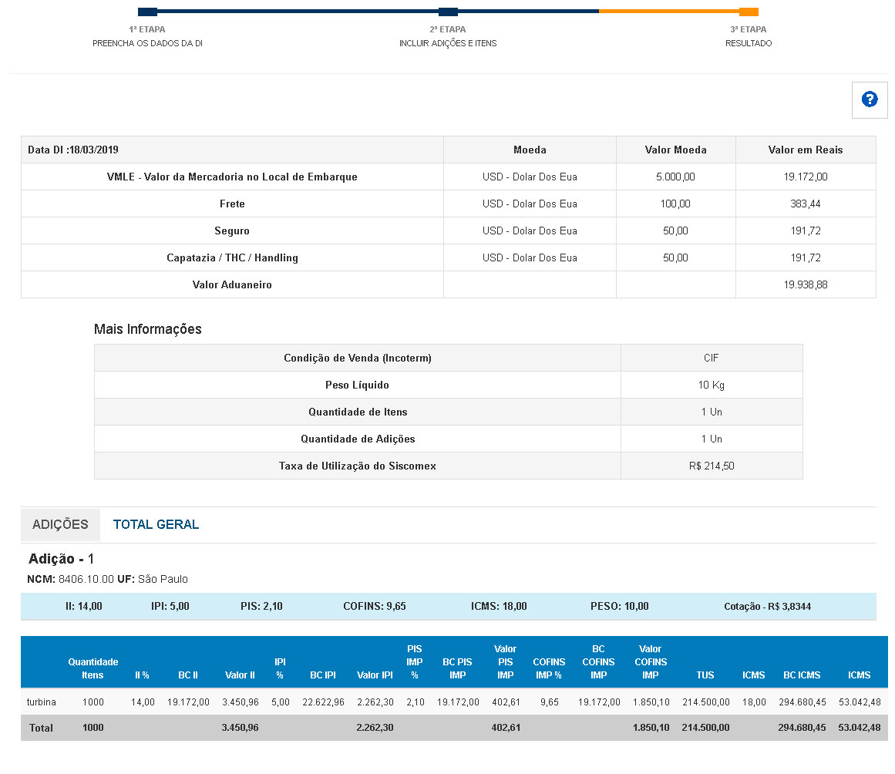Click the Total row label
Screen dimensions: 895x774
41,728
